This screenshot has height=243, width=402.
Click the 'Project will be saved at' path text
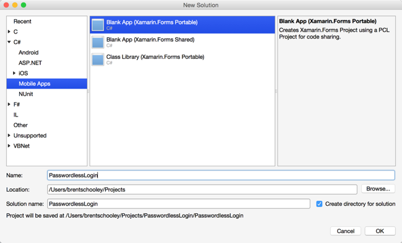[x=125, y=216]
